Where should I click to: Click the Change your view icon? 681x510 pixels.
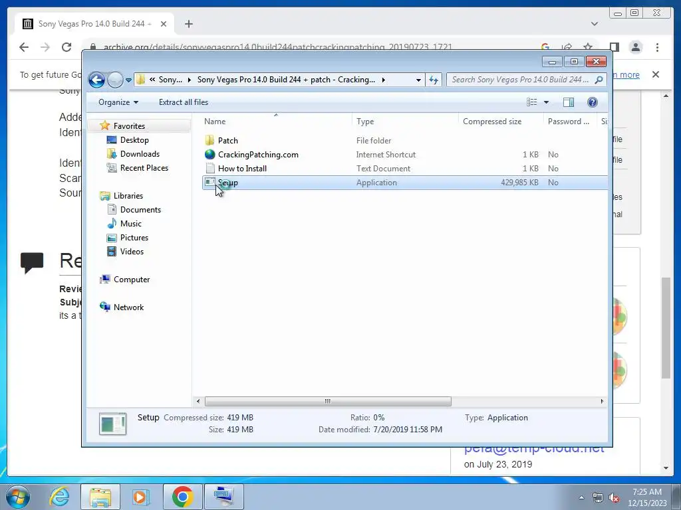point(531,102)
